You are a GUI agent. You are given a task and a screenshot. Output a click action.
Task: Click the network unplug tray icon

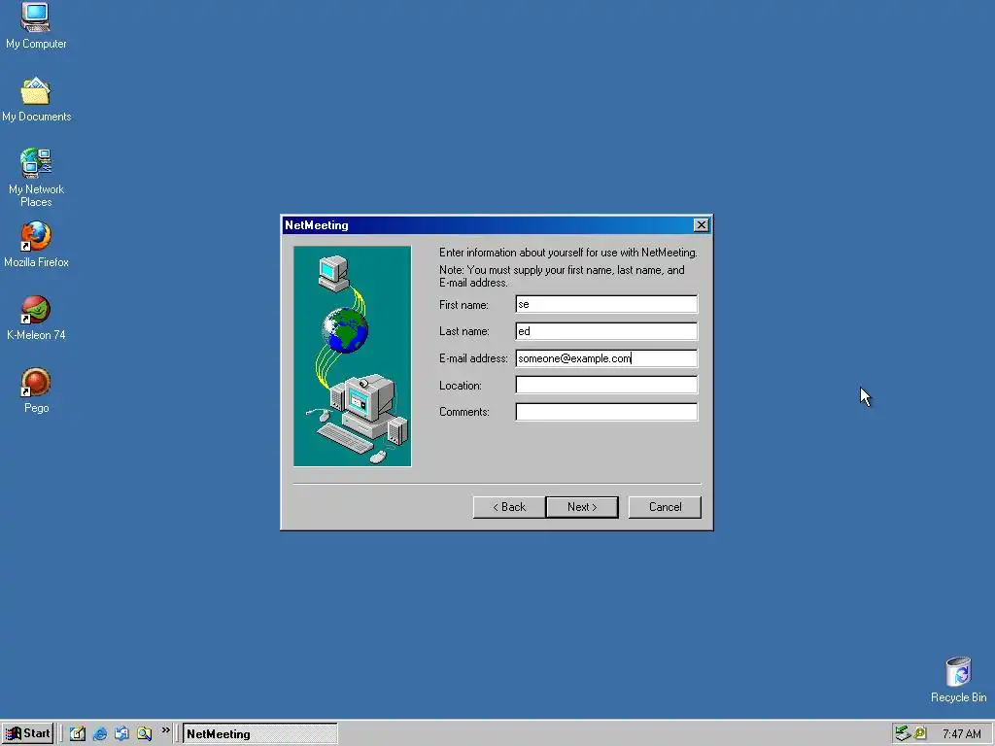point(903,733)
